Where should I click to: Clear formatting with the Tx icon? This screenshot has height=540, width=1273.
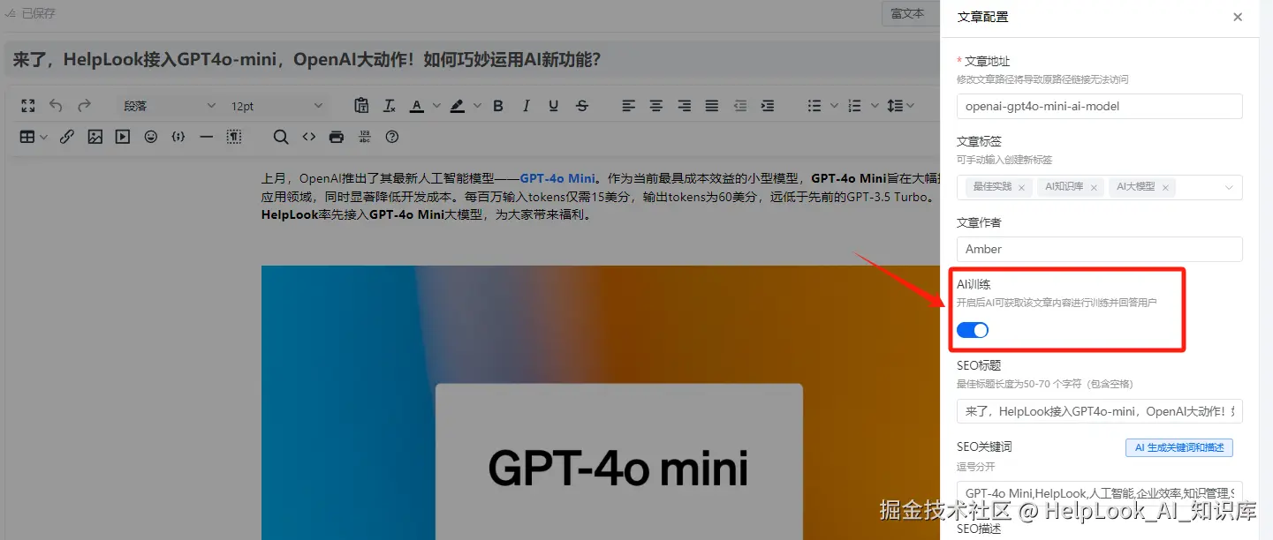point(389,106)
